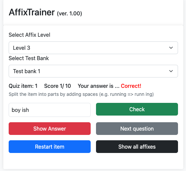This screenshot has width=186, height=171.
Task: Click the 'running => runn ing' example text
Action: tap(131, 94)
